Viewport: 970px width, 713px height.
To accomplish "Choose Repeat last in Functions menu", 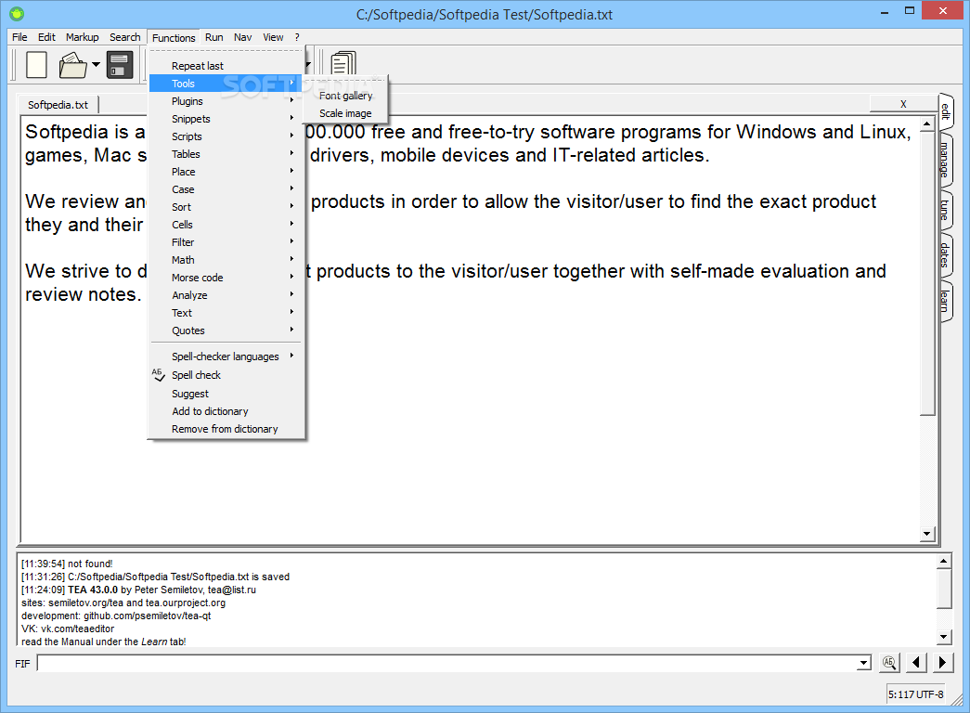I will tap(226, 66).
